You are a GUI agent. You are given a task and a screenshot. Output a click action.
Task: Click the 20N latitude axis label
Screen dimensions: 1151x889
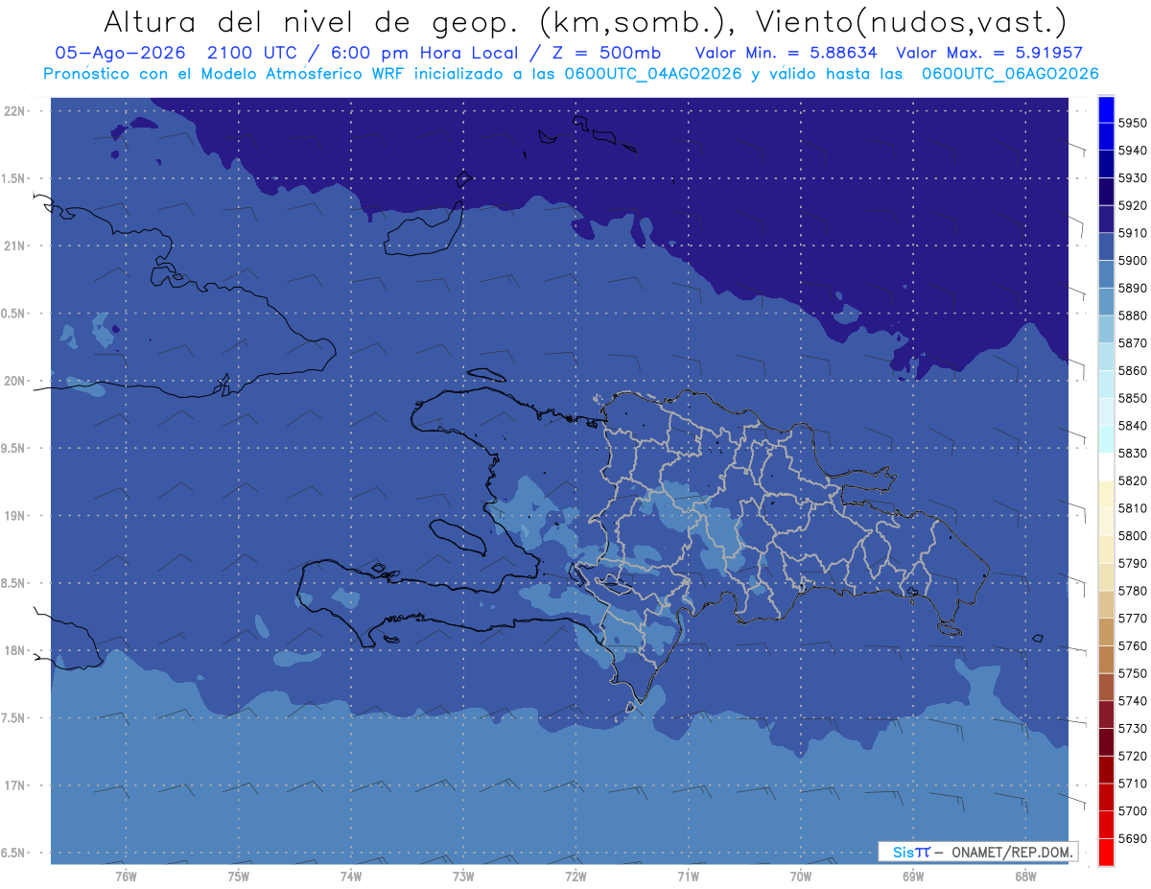16,381
